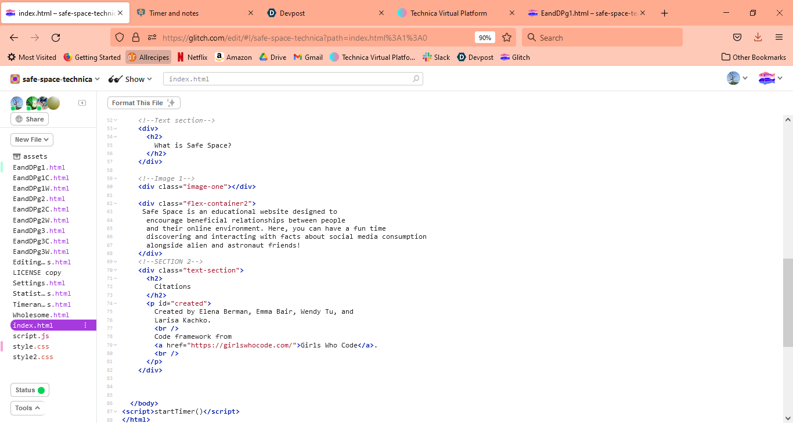
Task: Click the Format This File button
Action: pyautogui.click(x=144, y=103)
